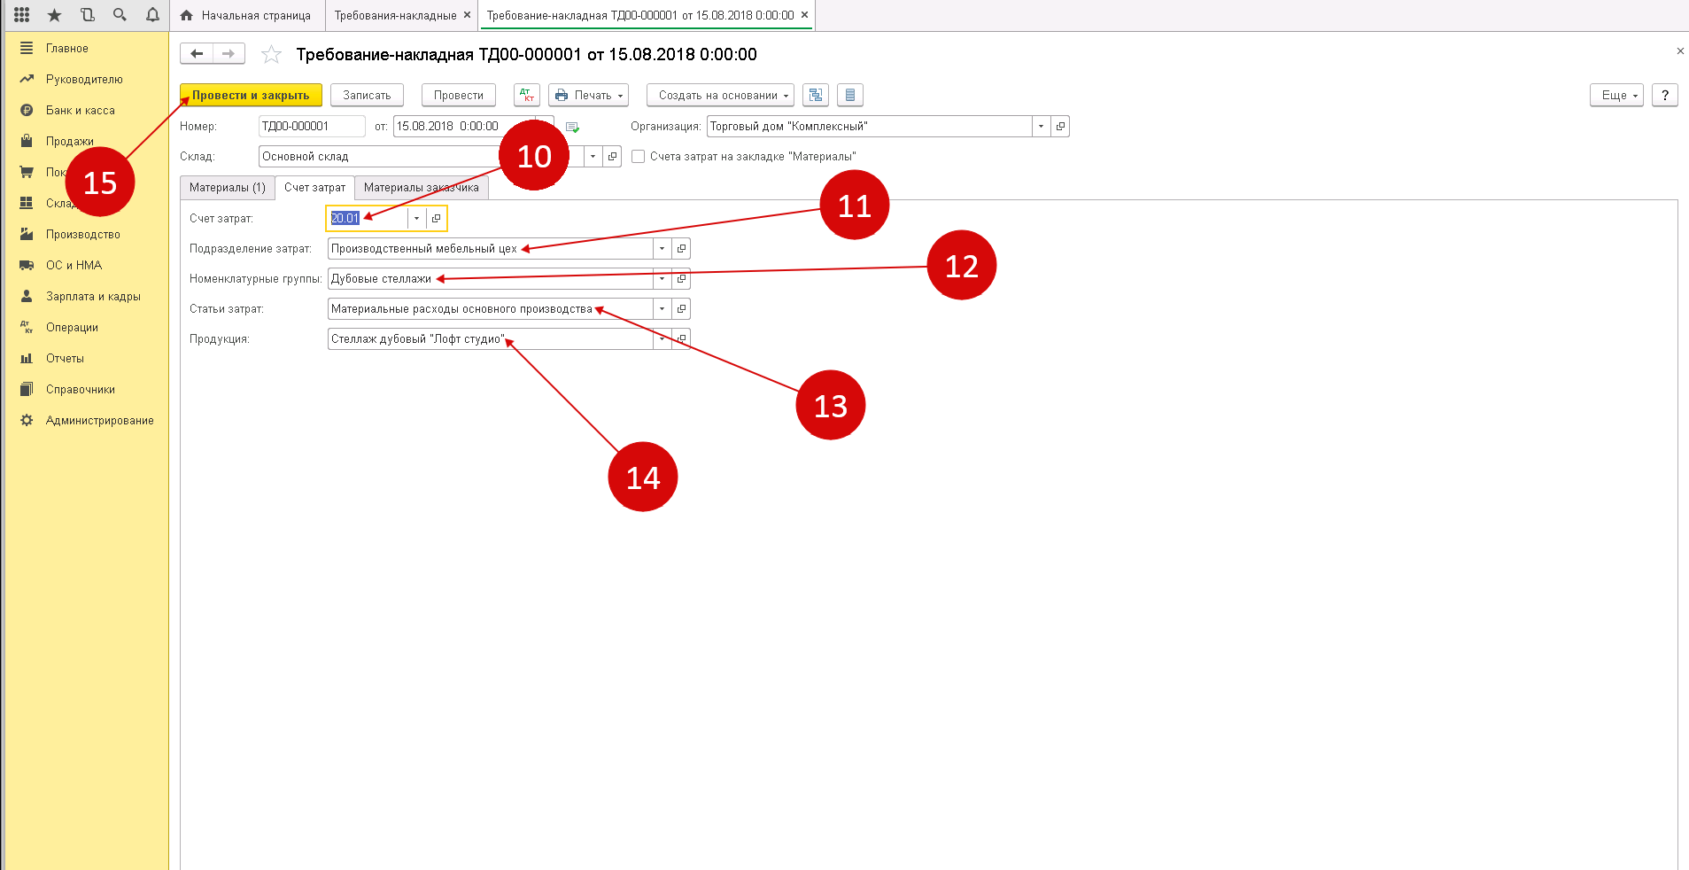The width and height of the screenshot is (1689, 870).
Task: Open the Организация item card icon
Action: [1060, 127]
